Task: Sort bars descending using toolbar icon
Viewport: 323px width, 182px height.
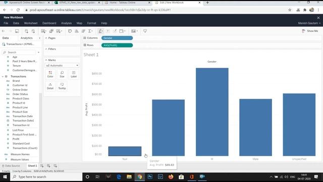Action: 83,31
